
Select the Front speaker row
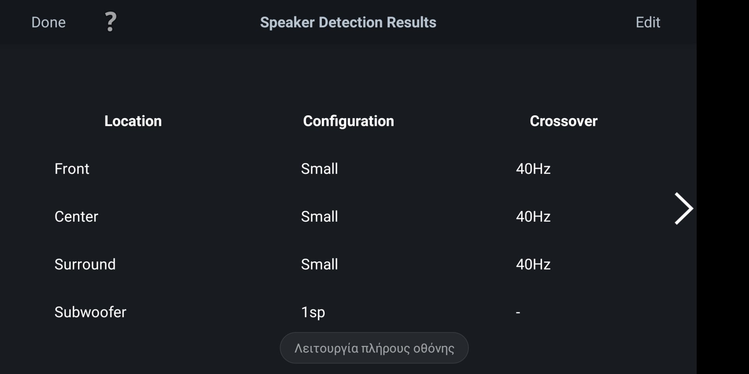(72, 169)
